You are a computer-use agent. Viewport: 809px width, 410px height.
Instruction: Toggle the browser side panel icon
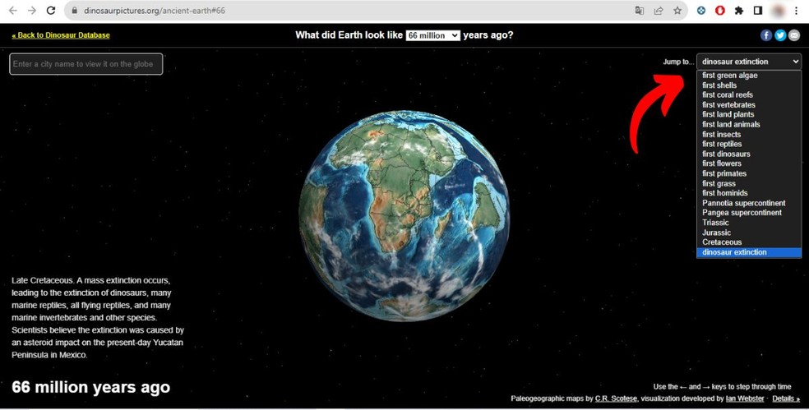(758, 11)
